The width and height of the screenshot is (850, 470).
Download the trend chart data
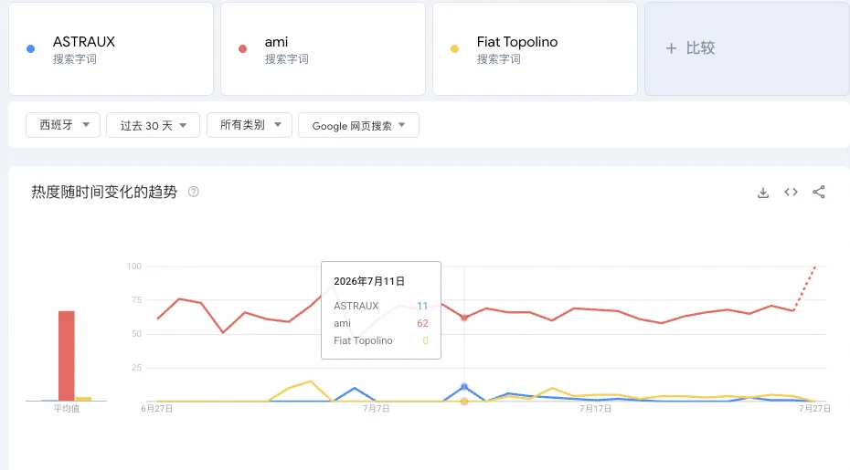763,193
